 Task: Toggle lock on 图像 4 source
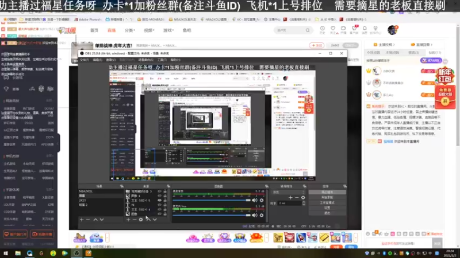165,196
